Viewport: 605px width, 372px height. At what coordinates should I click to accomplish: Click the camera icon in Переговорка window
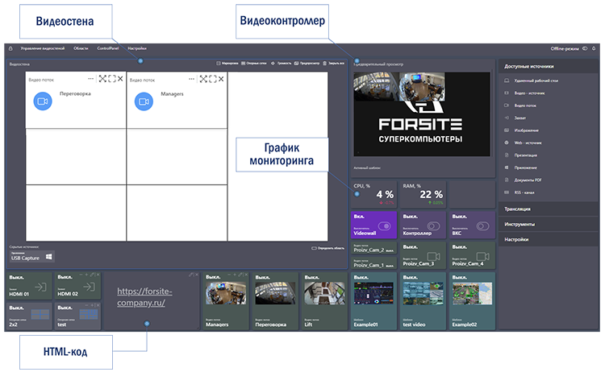pos(43,101)
